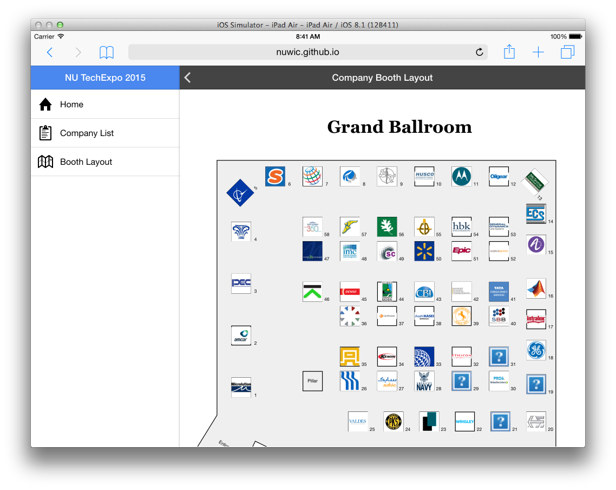
Task: Click the Navy logo at booth 28
Action: pyautogui.click(x=424, y=381)
